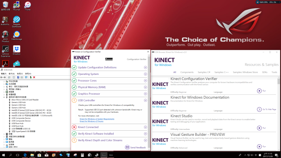Run Kinect Studio from SDK Browser

[x=261, y=128]
